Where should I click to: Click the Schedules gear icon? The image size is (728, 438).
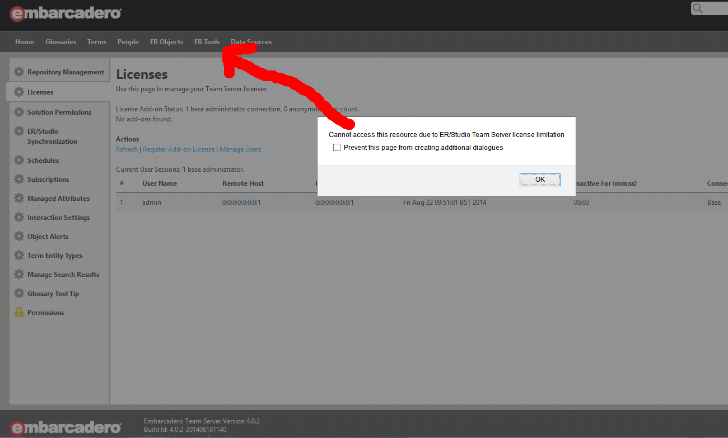click(19, 160)
